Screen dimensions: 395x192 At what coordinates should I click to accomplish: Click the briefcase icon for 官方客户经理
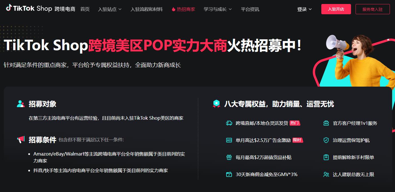[326, 123]
